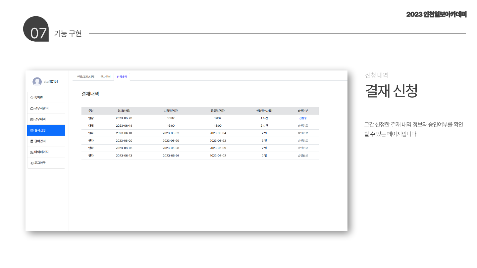Click the 대체 cell in second row
477x268 pixels.
coord(91,126)
